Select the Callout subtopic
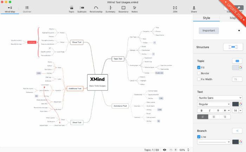 click(x=132, y=81)
